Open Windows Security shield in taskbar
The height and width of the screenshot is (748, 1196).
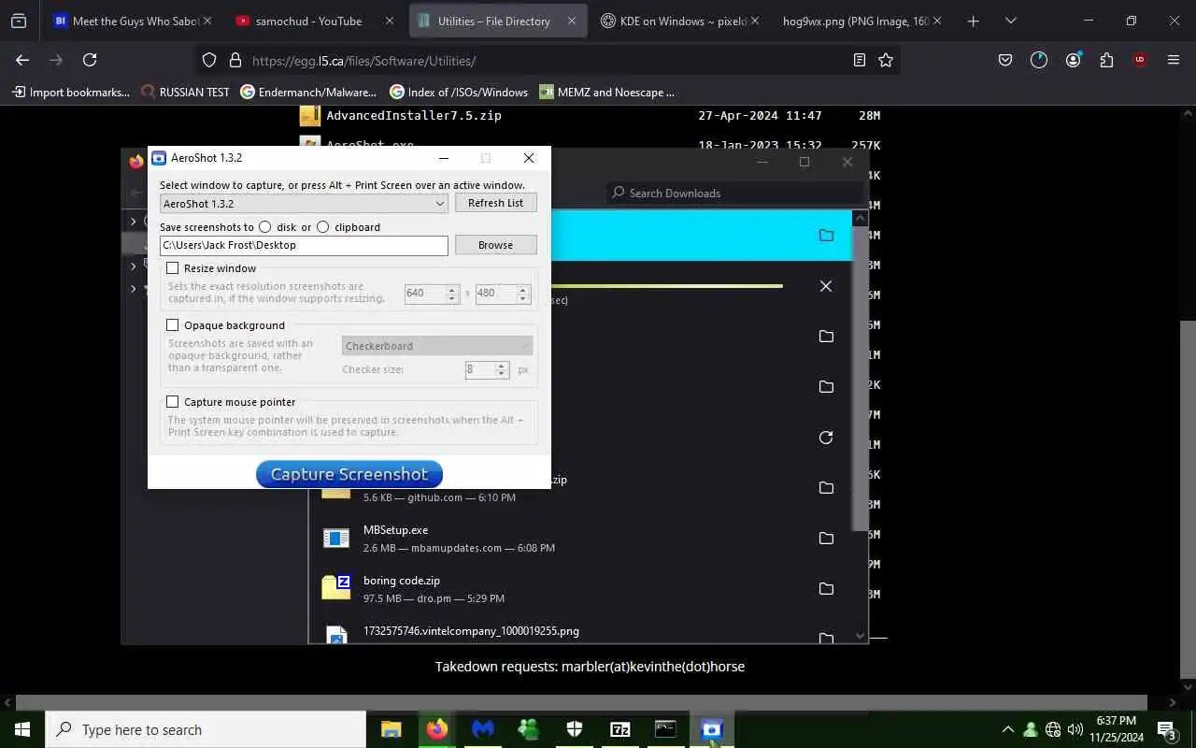(574, 729)
